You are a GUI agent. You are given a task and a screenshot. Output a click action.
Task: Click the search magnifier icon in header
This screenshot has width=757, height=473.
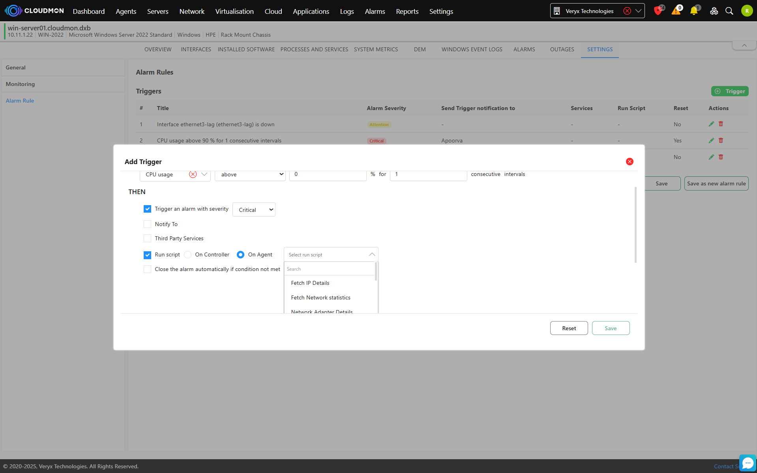(x=729, y=11)
